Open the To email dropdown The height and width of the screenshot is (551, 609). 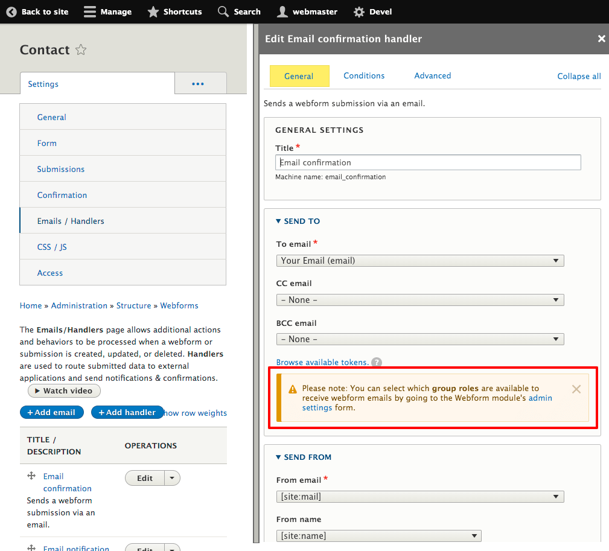(x=420, y=261)
